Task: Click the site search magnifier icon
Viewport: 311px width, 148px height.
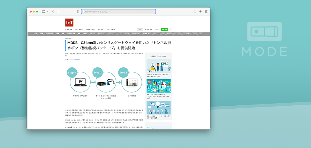Action: 171,29
